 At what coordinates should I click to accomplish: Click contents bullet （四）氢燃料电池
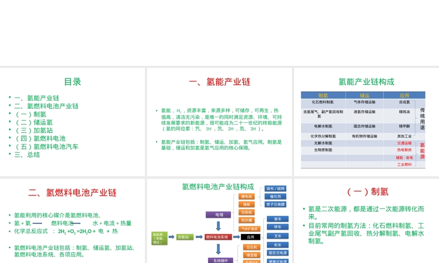40,139
